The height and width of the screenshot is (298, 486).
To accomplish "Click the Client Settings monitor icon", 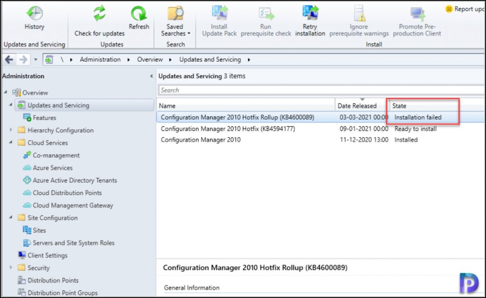I will click(x=22, y=255).
